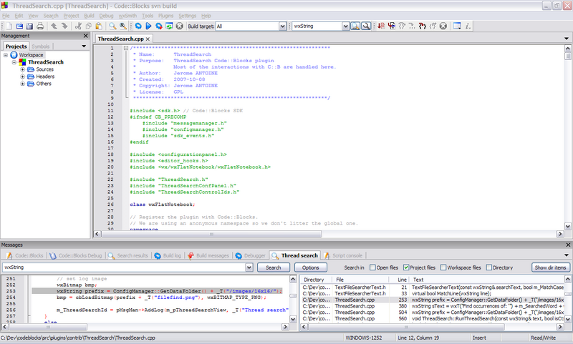
Task: Collapse the Workspace tree node
Action: point(6,55)
